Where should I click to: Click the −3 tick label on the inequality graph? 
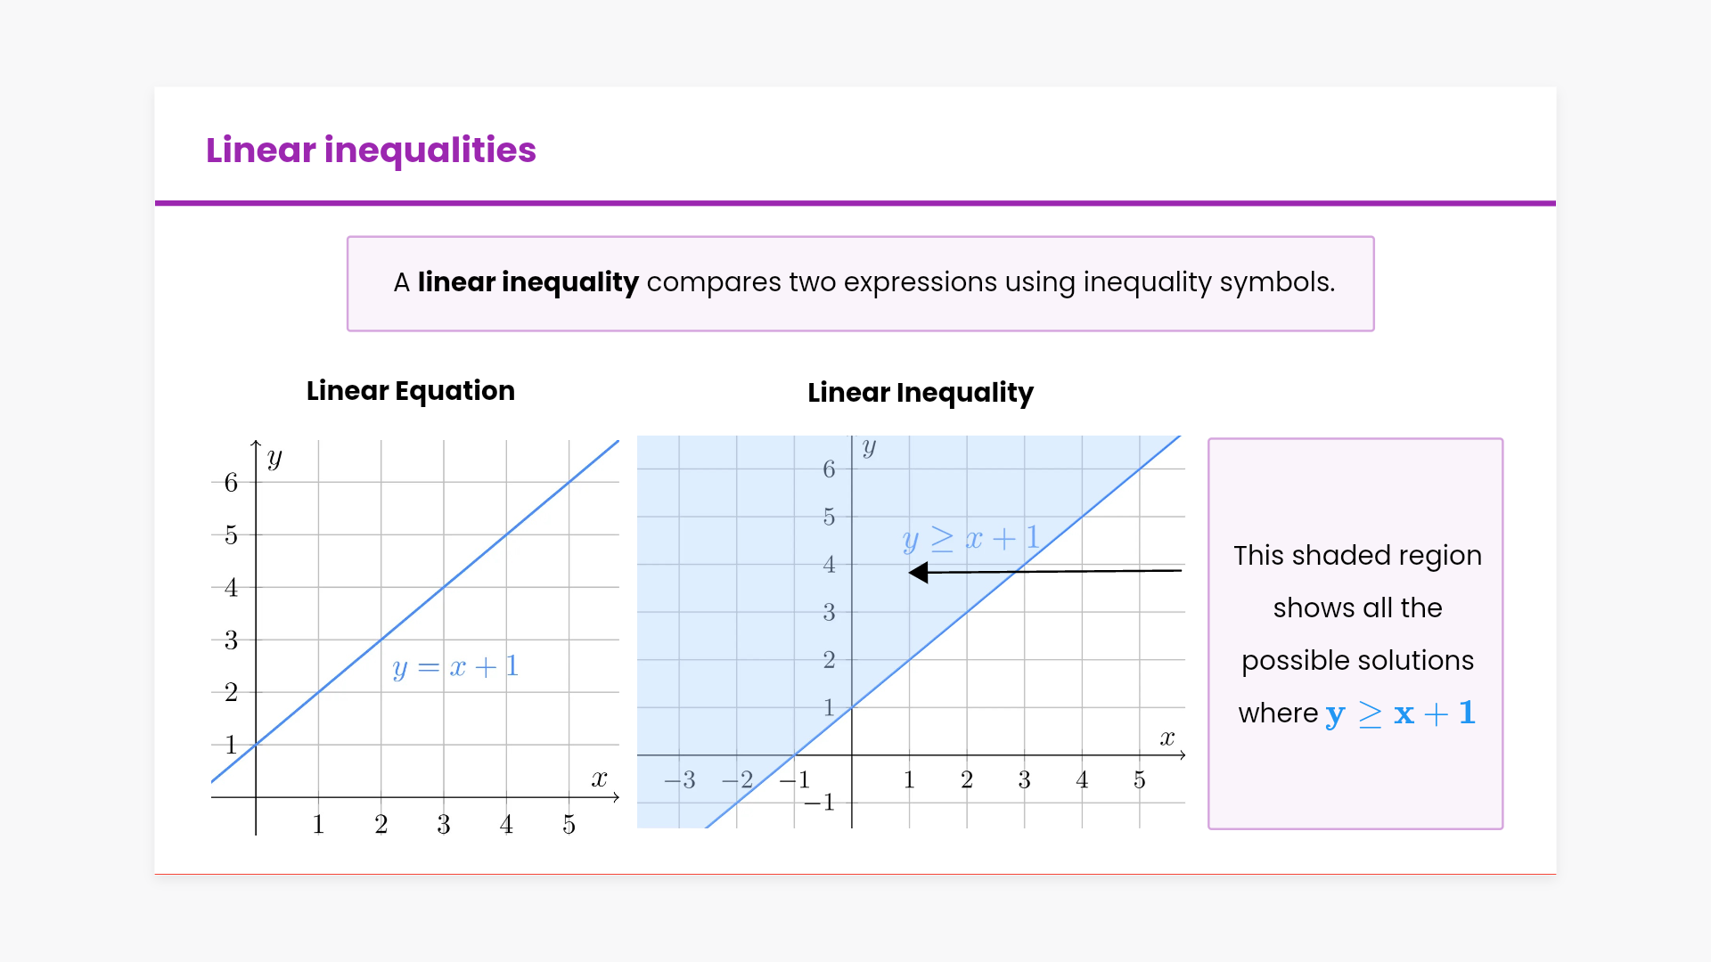pyautogui.click(x=680, y=780)
